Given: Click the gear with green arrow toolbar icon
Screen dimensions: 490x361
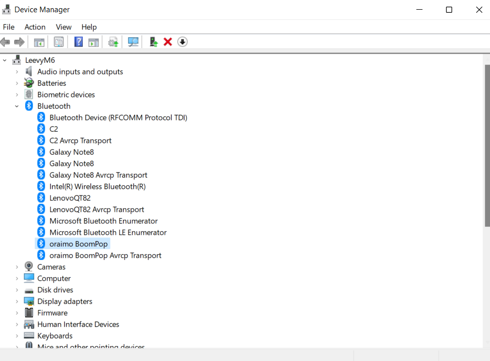Looking at the screenshot, I should (113, 42).
